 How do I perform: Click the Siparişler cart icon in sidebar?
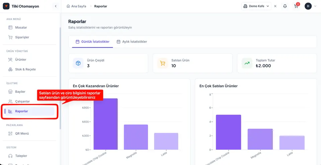(x=10, y=37)
